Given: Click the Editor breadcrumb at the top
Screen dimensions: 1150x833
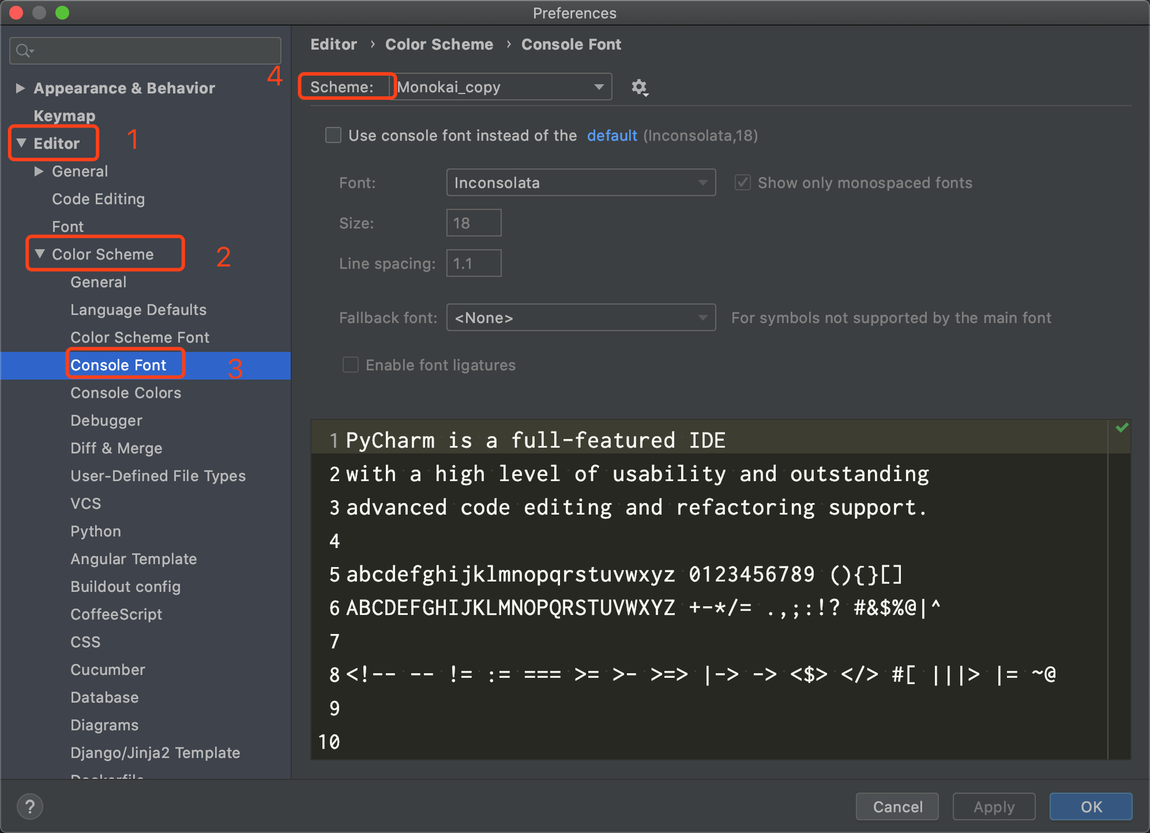Looking at the screenshot, I should pos(333,44).
